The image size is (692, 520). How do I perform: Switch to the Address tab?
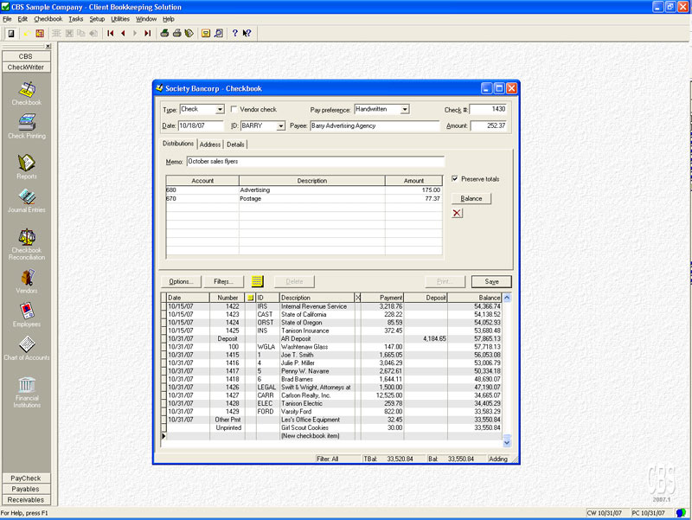click(210, 144)
